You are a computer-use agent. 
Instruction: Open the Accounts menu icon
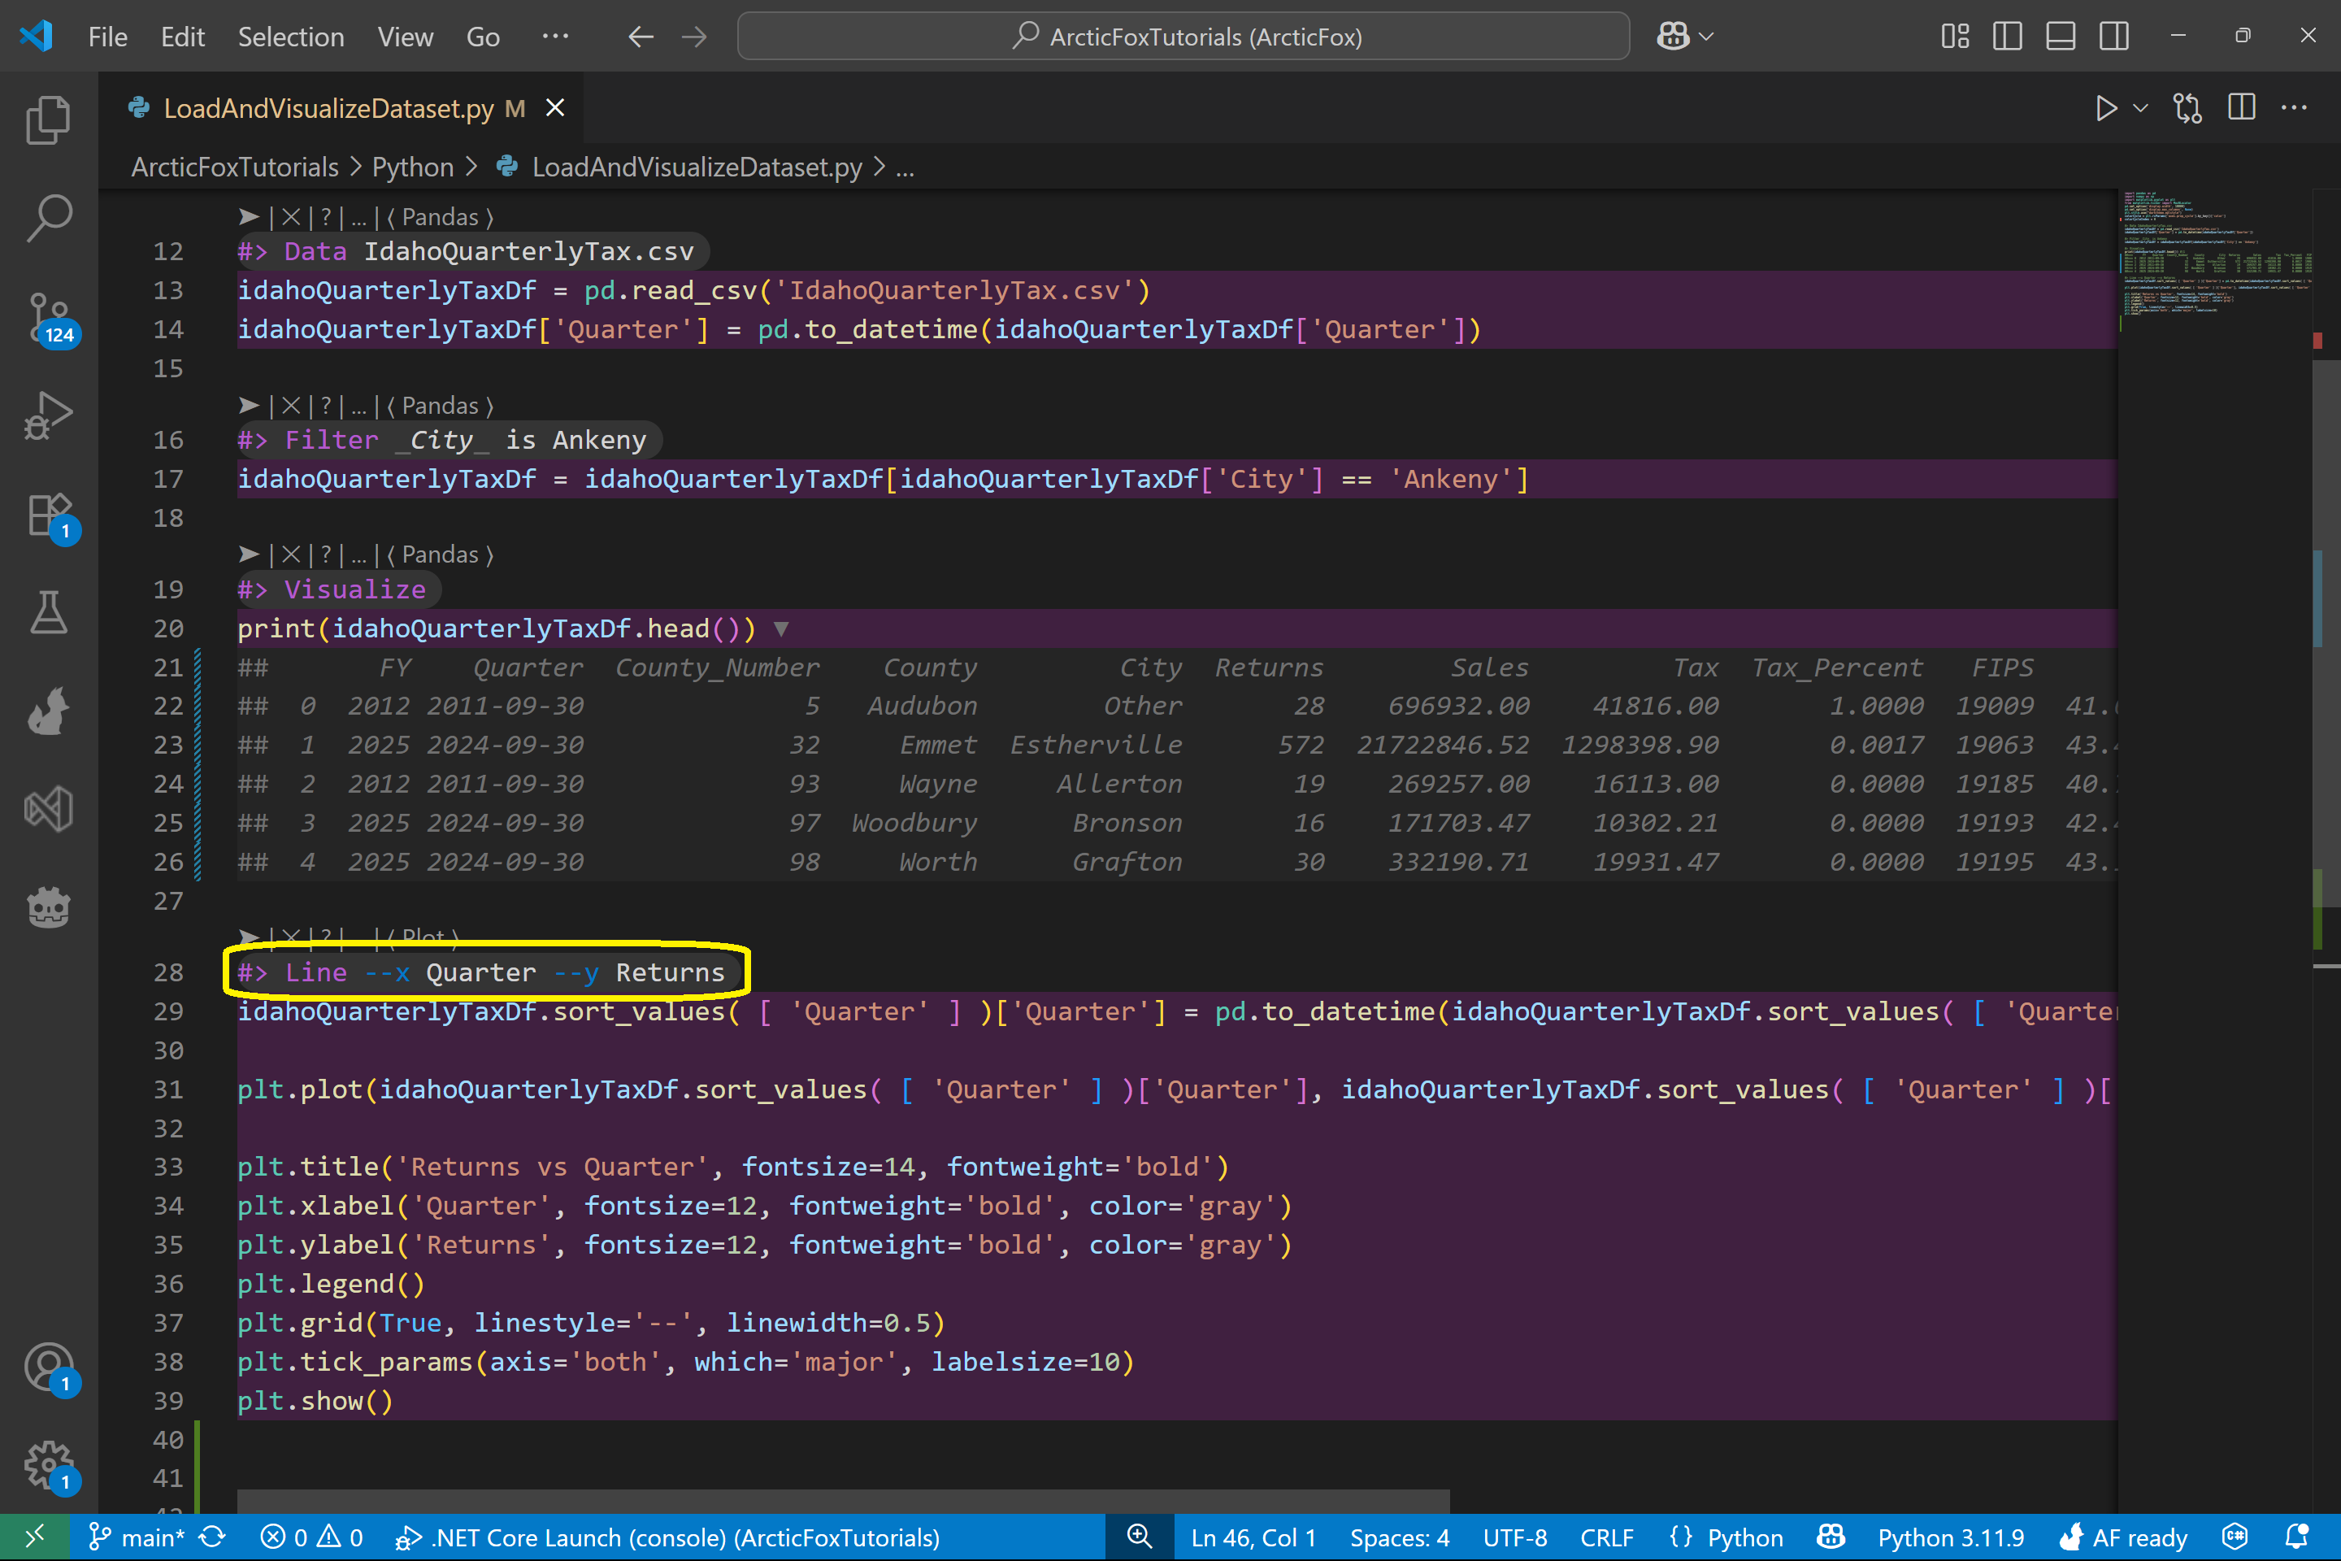point(50,1370)
